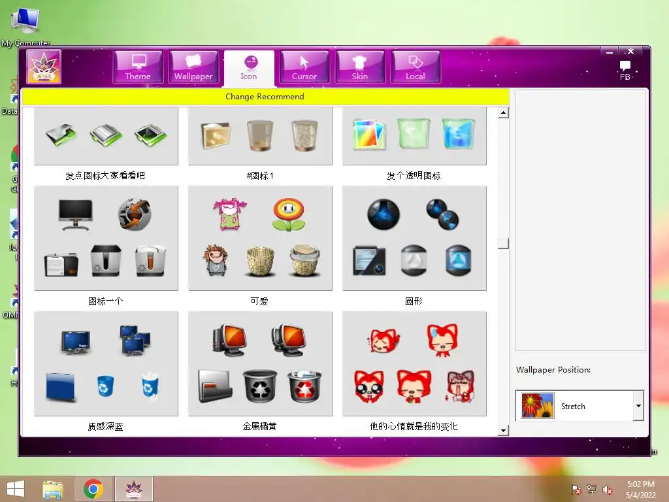The image size is (669, 502).
Task: Click the big-eyed red fox icon
Action: (369, 386)
